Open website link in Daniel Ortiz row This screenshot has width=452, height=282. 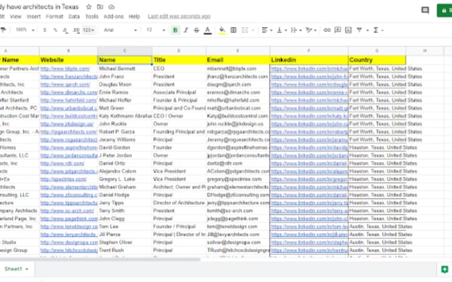62,163
